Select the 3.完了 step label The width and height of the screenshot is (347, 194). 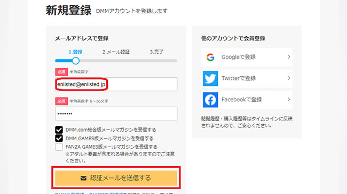[x=156, y=52]
